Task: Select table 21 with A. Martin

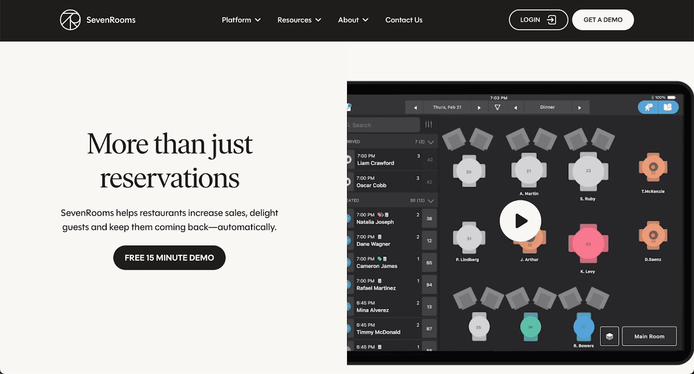Action: click(x=529, y=171)
